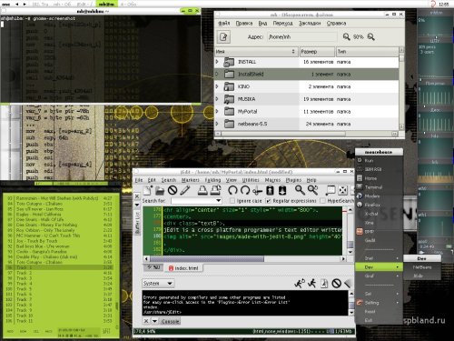The width and height of the screenshot is (454, 341).
Task: Click the Save pencil icon in jEdit toolbar
Action: [185, 190]
